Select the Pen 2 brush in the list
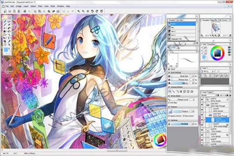The image size is (234, 156). (182, 31)
